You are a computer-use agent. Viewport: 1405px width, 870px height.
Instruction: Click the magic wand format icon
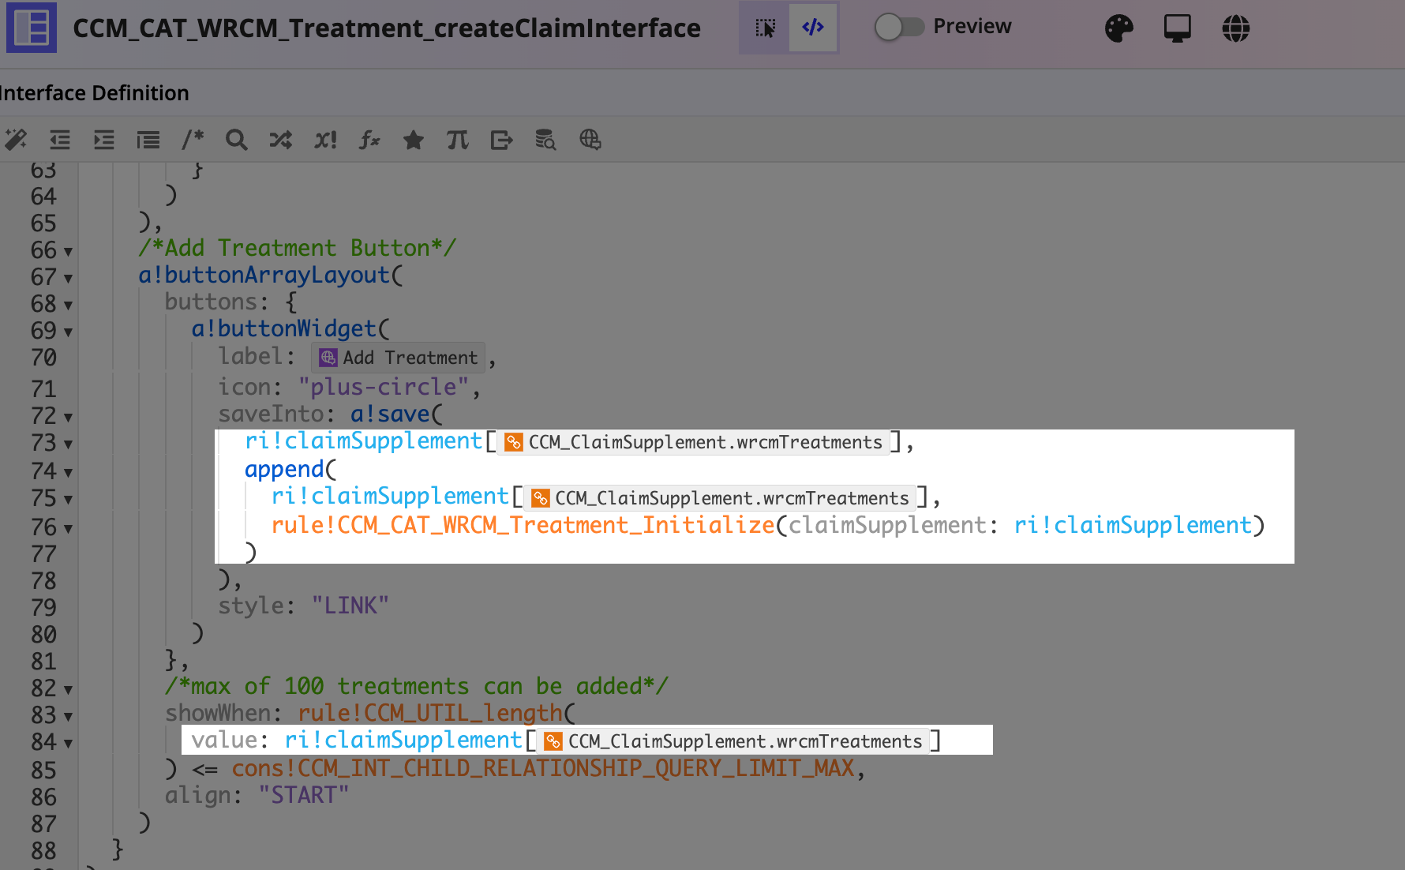coord(16,140)
